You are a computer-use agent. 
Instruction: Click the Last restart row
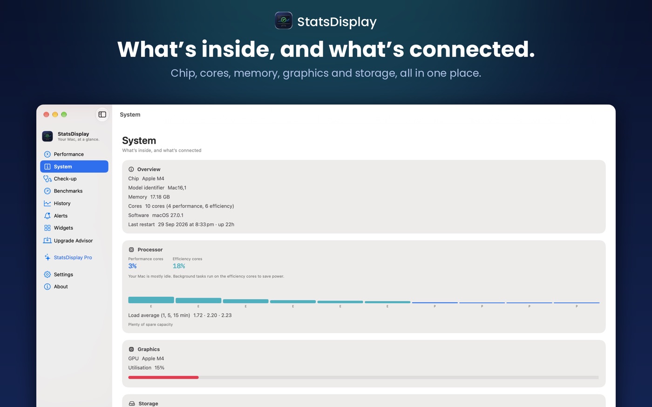181,224
